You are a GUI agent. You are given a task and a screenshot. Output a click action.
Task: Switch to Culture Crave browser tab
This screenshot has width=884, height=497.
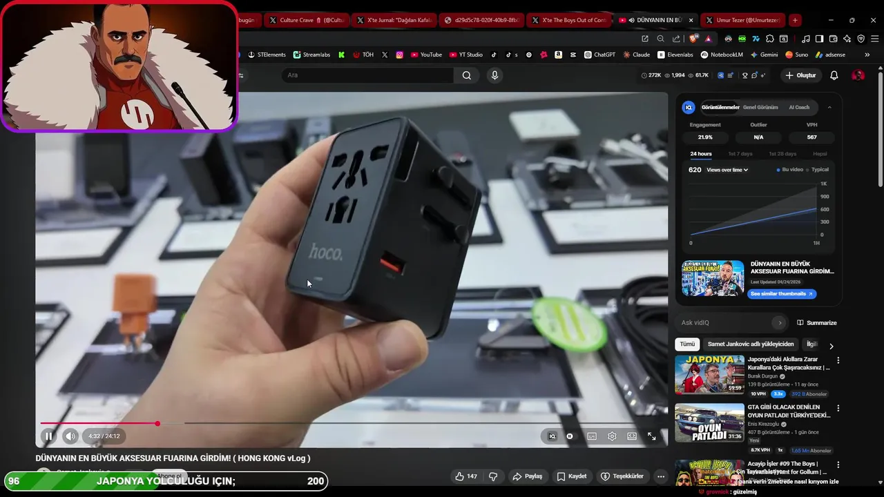(307, 20)
